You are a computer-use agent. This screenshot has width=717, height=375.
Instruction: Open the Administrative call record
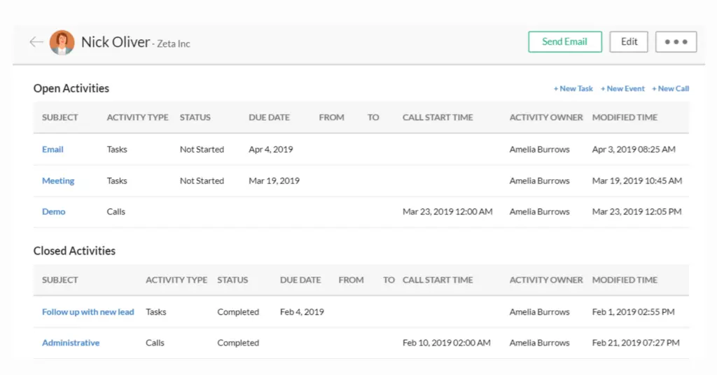[71, 343]
